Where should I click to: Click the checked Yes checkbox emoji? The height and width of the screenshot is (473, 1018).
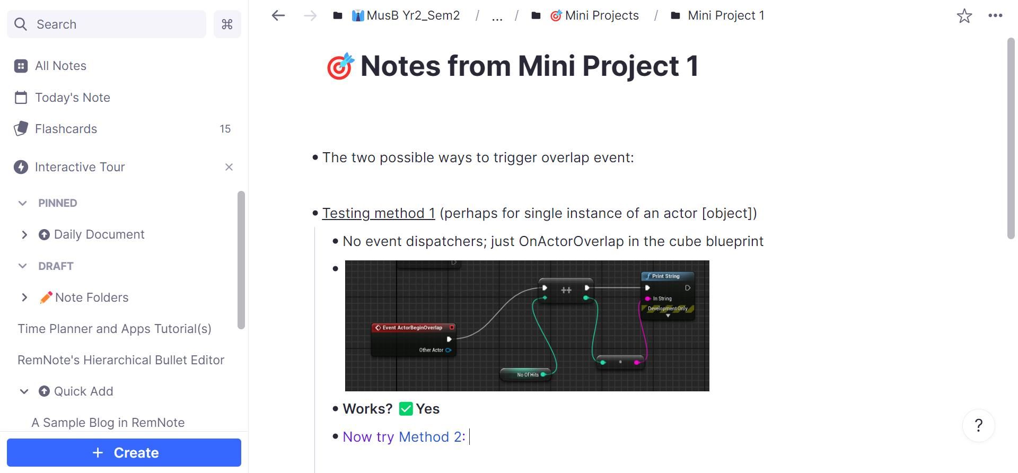(x=406, y=408)
